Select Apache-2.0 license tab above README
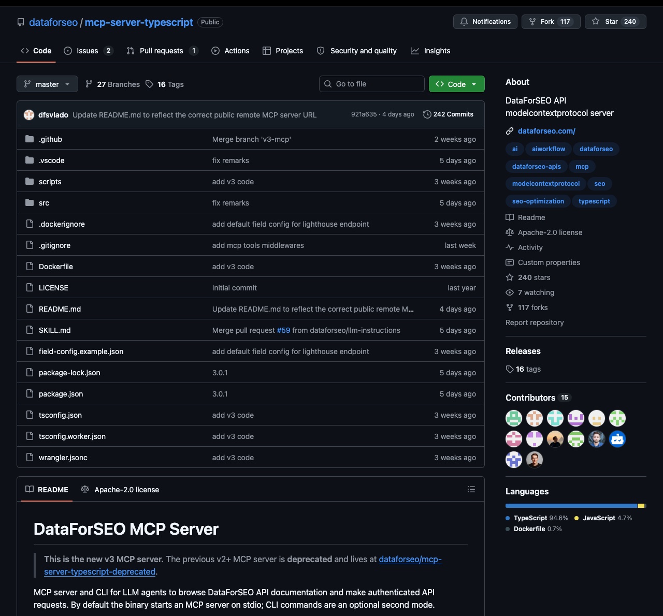Screen dimensions: 663x616 120,490
